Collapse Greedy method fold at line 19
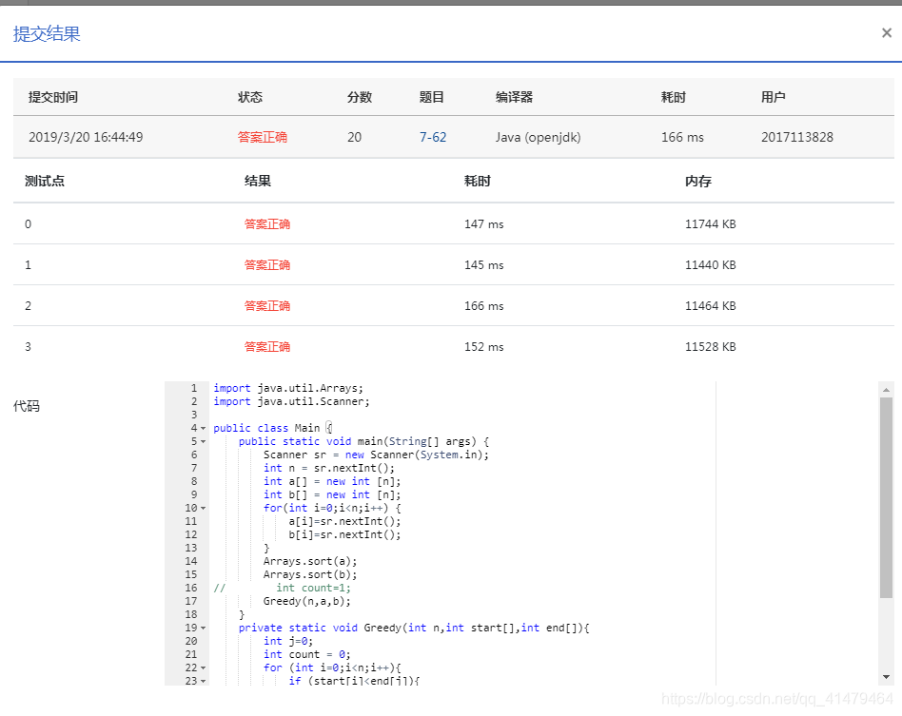This screenshot has width=902, height=716. click(203, 628)
